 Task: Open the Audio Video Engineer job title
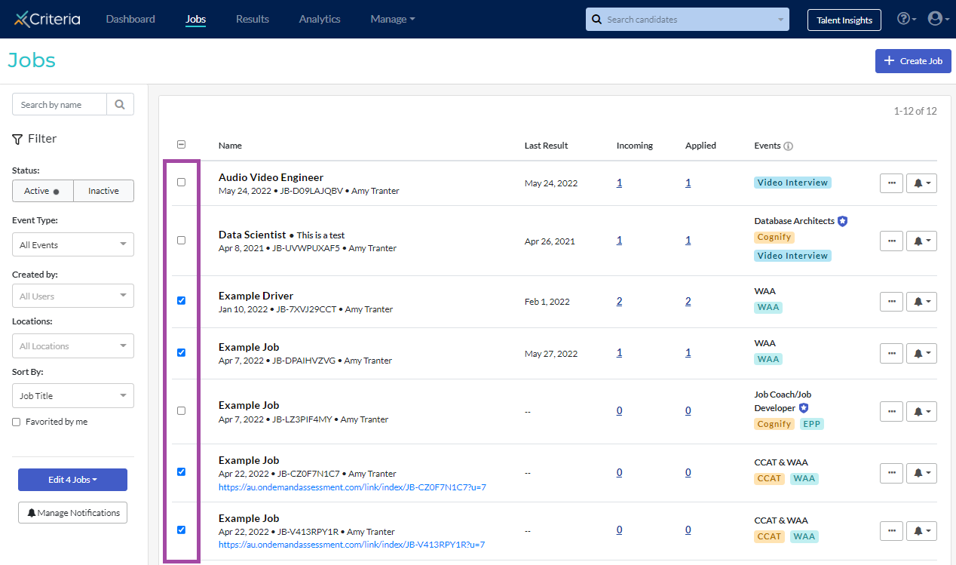(x=271, y=177)
